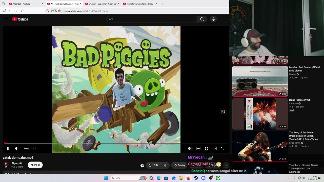Image resolution: width=324 pixels, height=182 pixels.
Task: Close the mikmikmikmik extended.mp3 tab
Action: pos(156,4)
